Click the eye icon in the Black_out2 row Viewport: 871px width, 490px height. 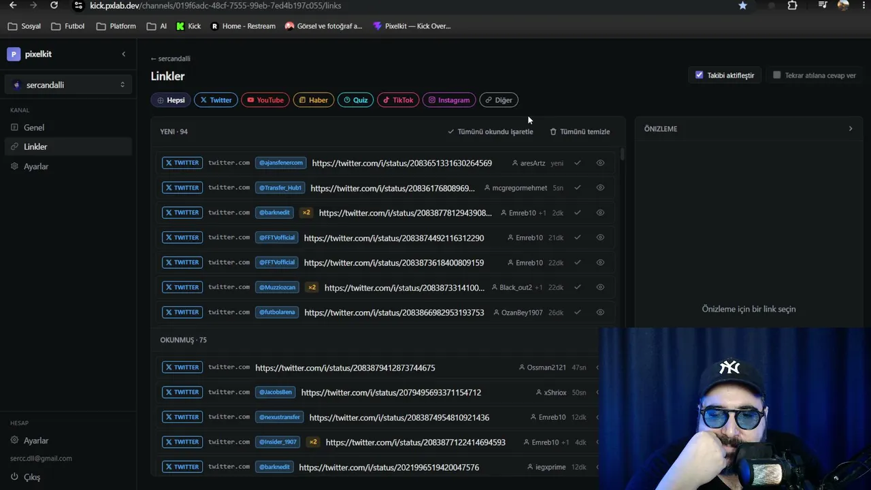[600, 287]
